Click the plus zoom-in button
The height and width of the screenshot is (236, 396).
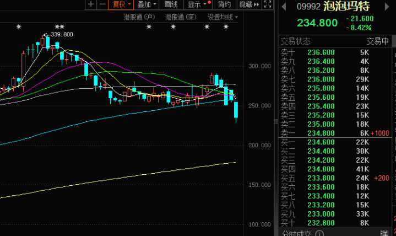tap(91, 4)
